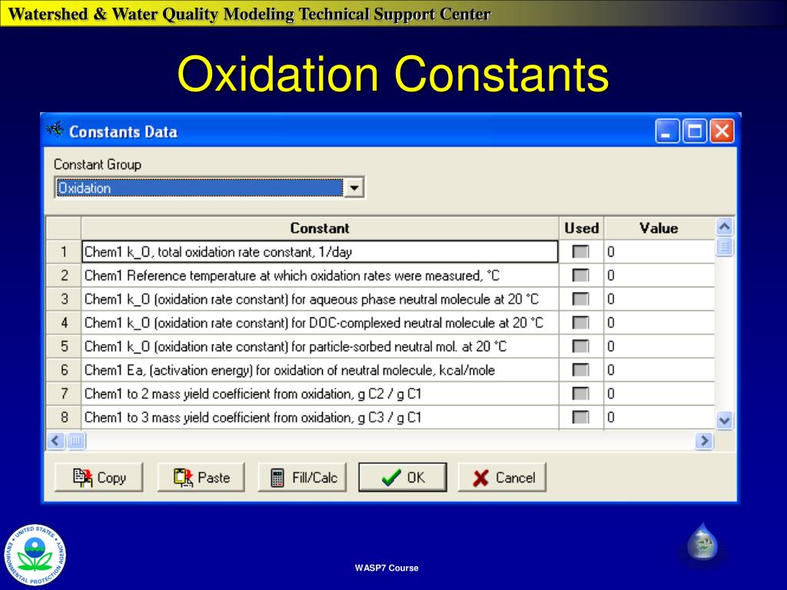The width and height of the screenshot is (787, 590).
Task: Click the 'Oxidation Constants' slide title
Action: pyautogui.click(x=393, y=75)
